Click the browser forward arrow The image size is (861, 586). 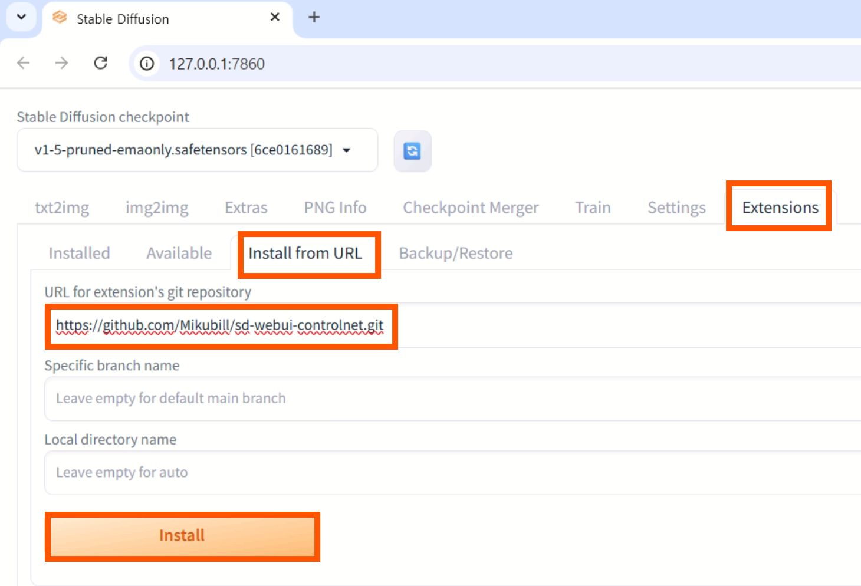[x=62, y=63]
